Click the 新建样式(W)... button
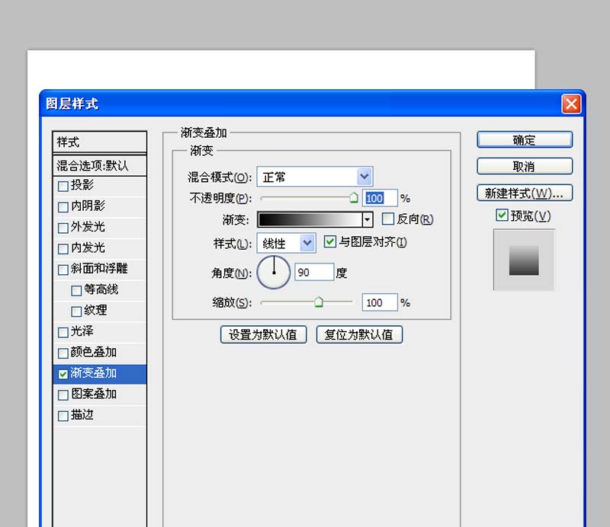This screenshot has height=527, width=610. (x=525, y=193)
